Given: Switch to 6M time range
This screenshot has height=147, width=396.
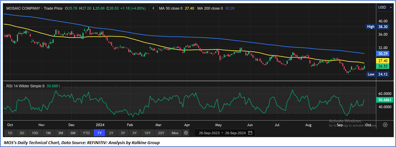Looking at the screenshot, I should point(73,133).
